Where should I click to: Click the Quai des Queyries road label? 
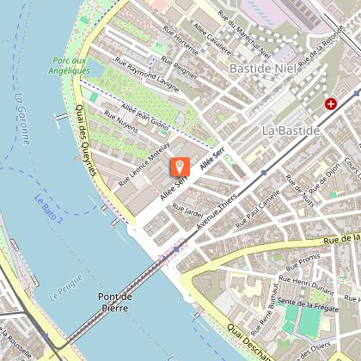[85, 140]
